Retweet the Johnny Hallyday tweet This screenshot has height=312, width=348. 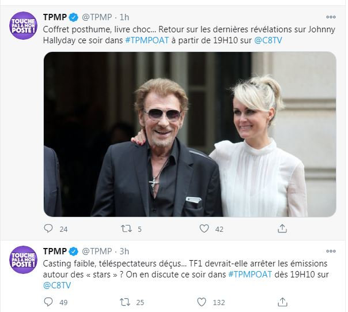point(126,229)
